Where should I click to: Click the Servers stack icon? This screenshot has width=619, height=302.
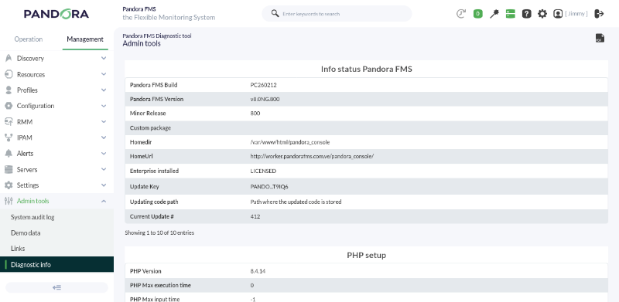[x=9, y=169]
